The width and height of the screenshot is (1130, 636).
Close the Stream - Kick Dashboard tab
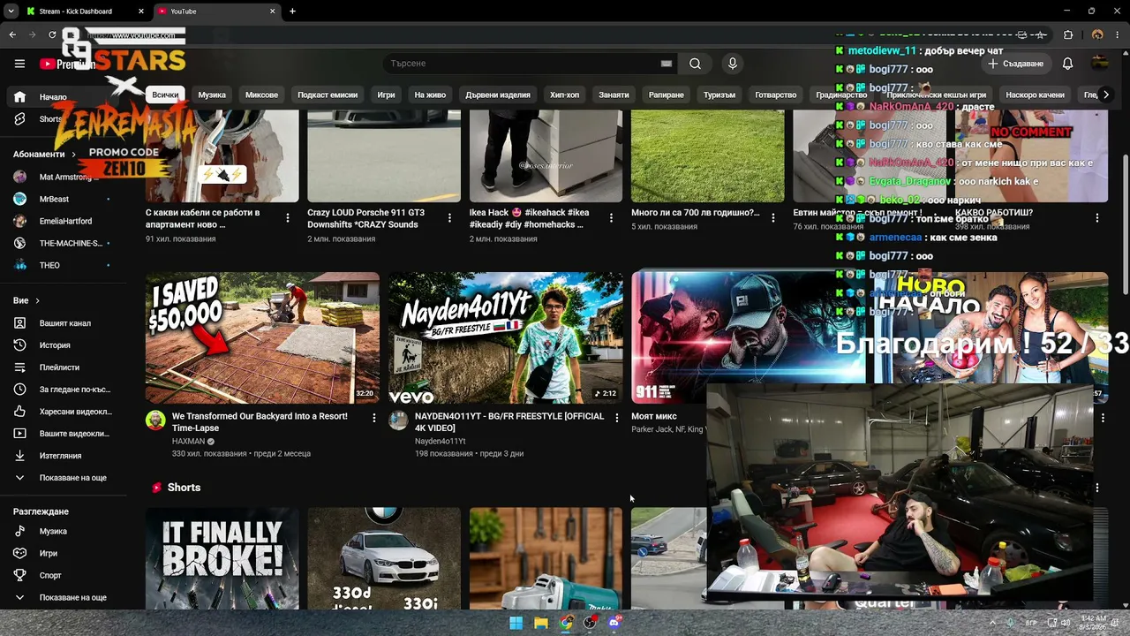[x=141, y=11]
